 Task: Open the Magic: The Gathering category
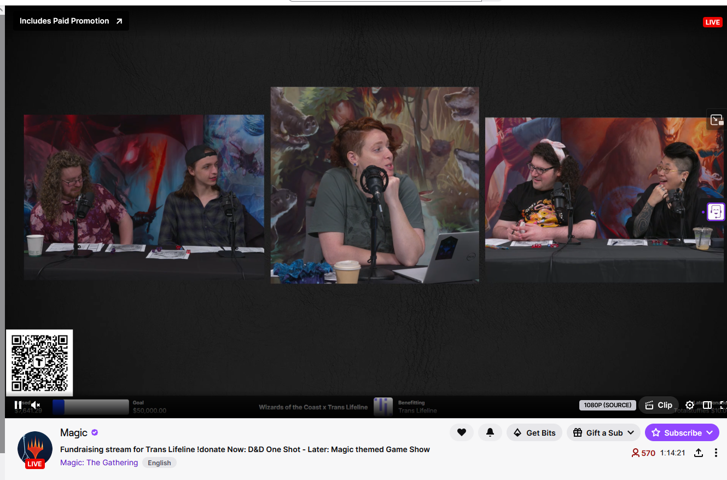tap(99, 462)
